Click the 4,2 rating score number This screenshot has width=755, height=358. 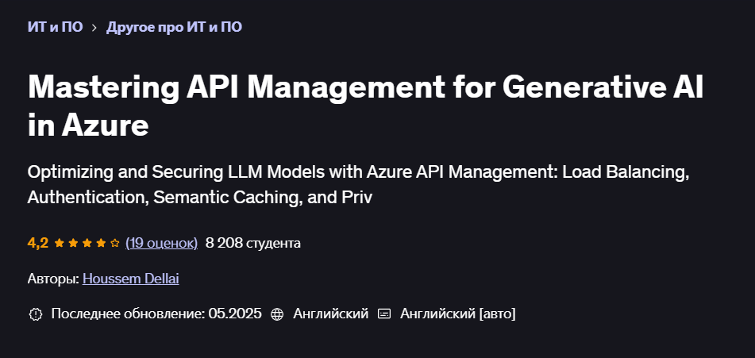(38, 243)
